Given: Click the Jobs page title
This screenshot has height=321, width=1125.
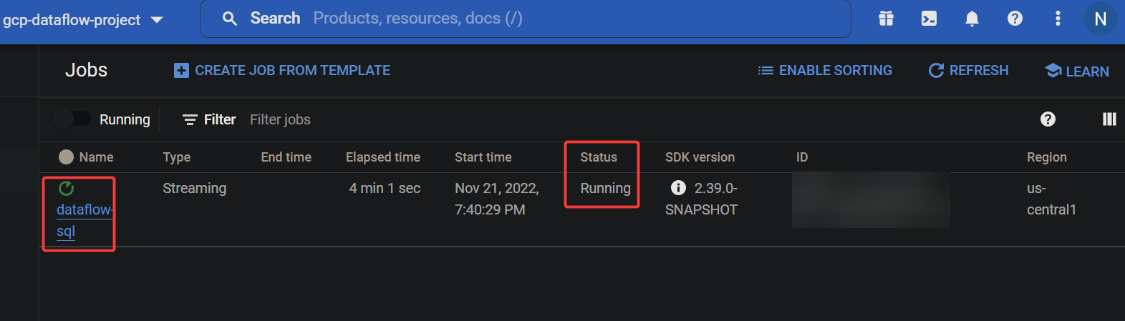Looking at the screenshot, I should (86, 70).
